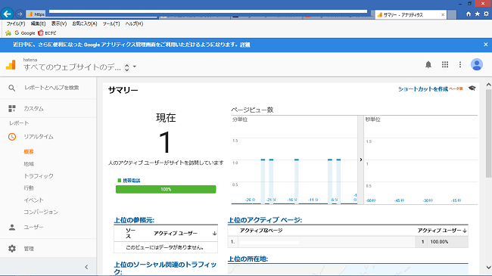Click the Google Analytics logo
The width and height of the screenshot is (492, 276).
11,64
